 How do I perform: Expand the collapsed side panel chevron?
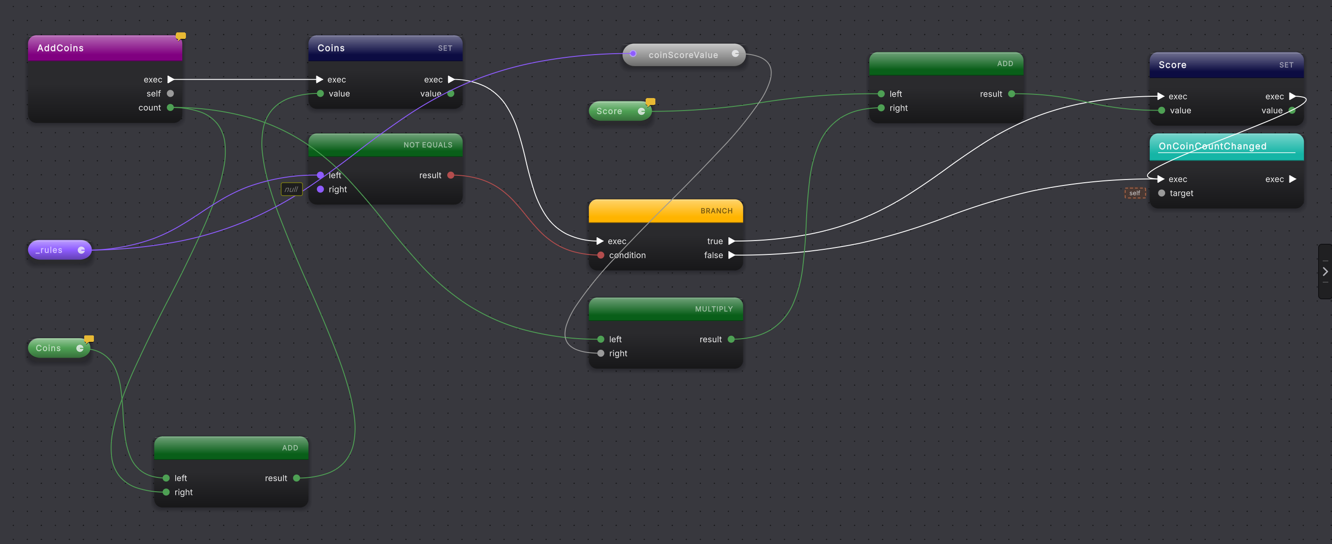(x=1325, y=272)
